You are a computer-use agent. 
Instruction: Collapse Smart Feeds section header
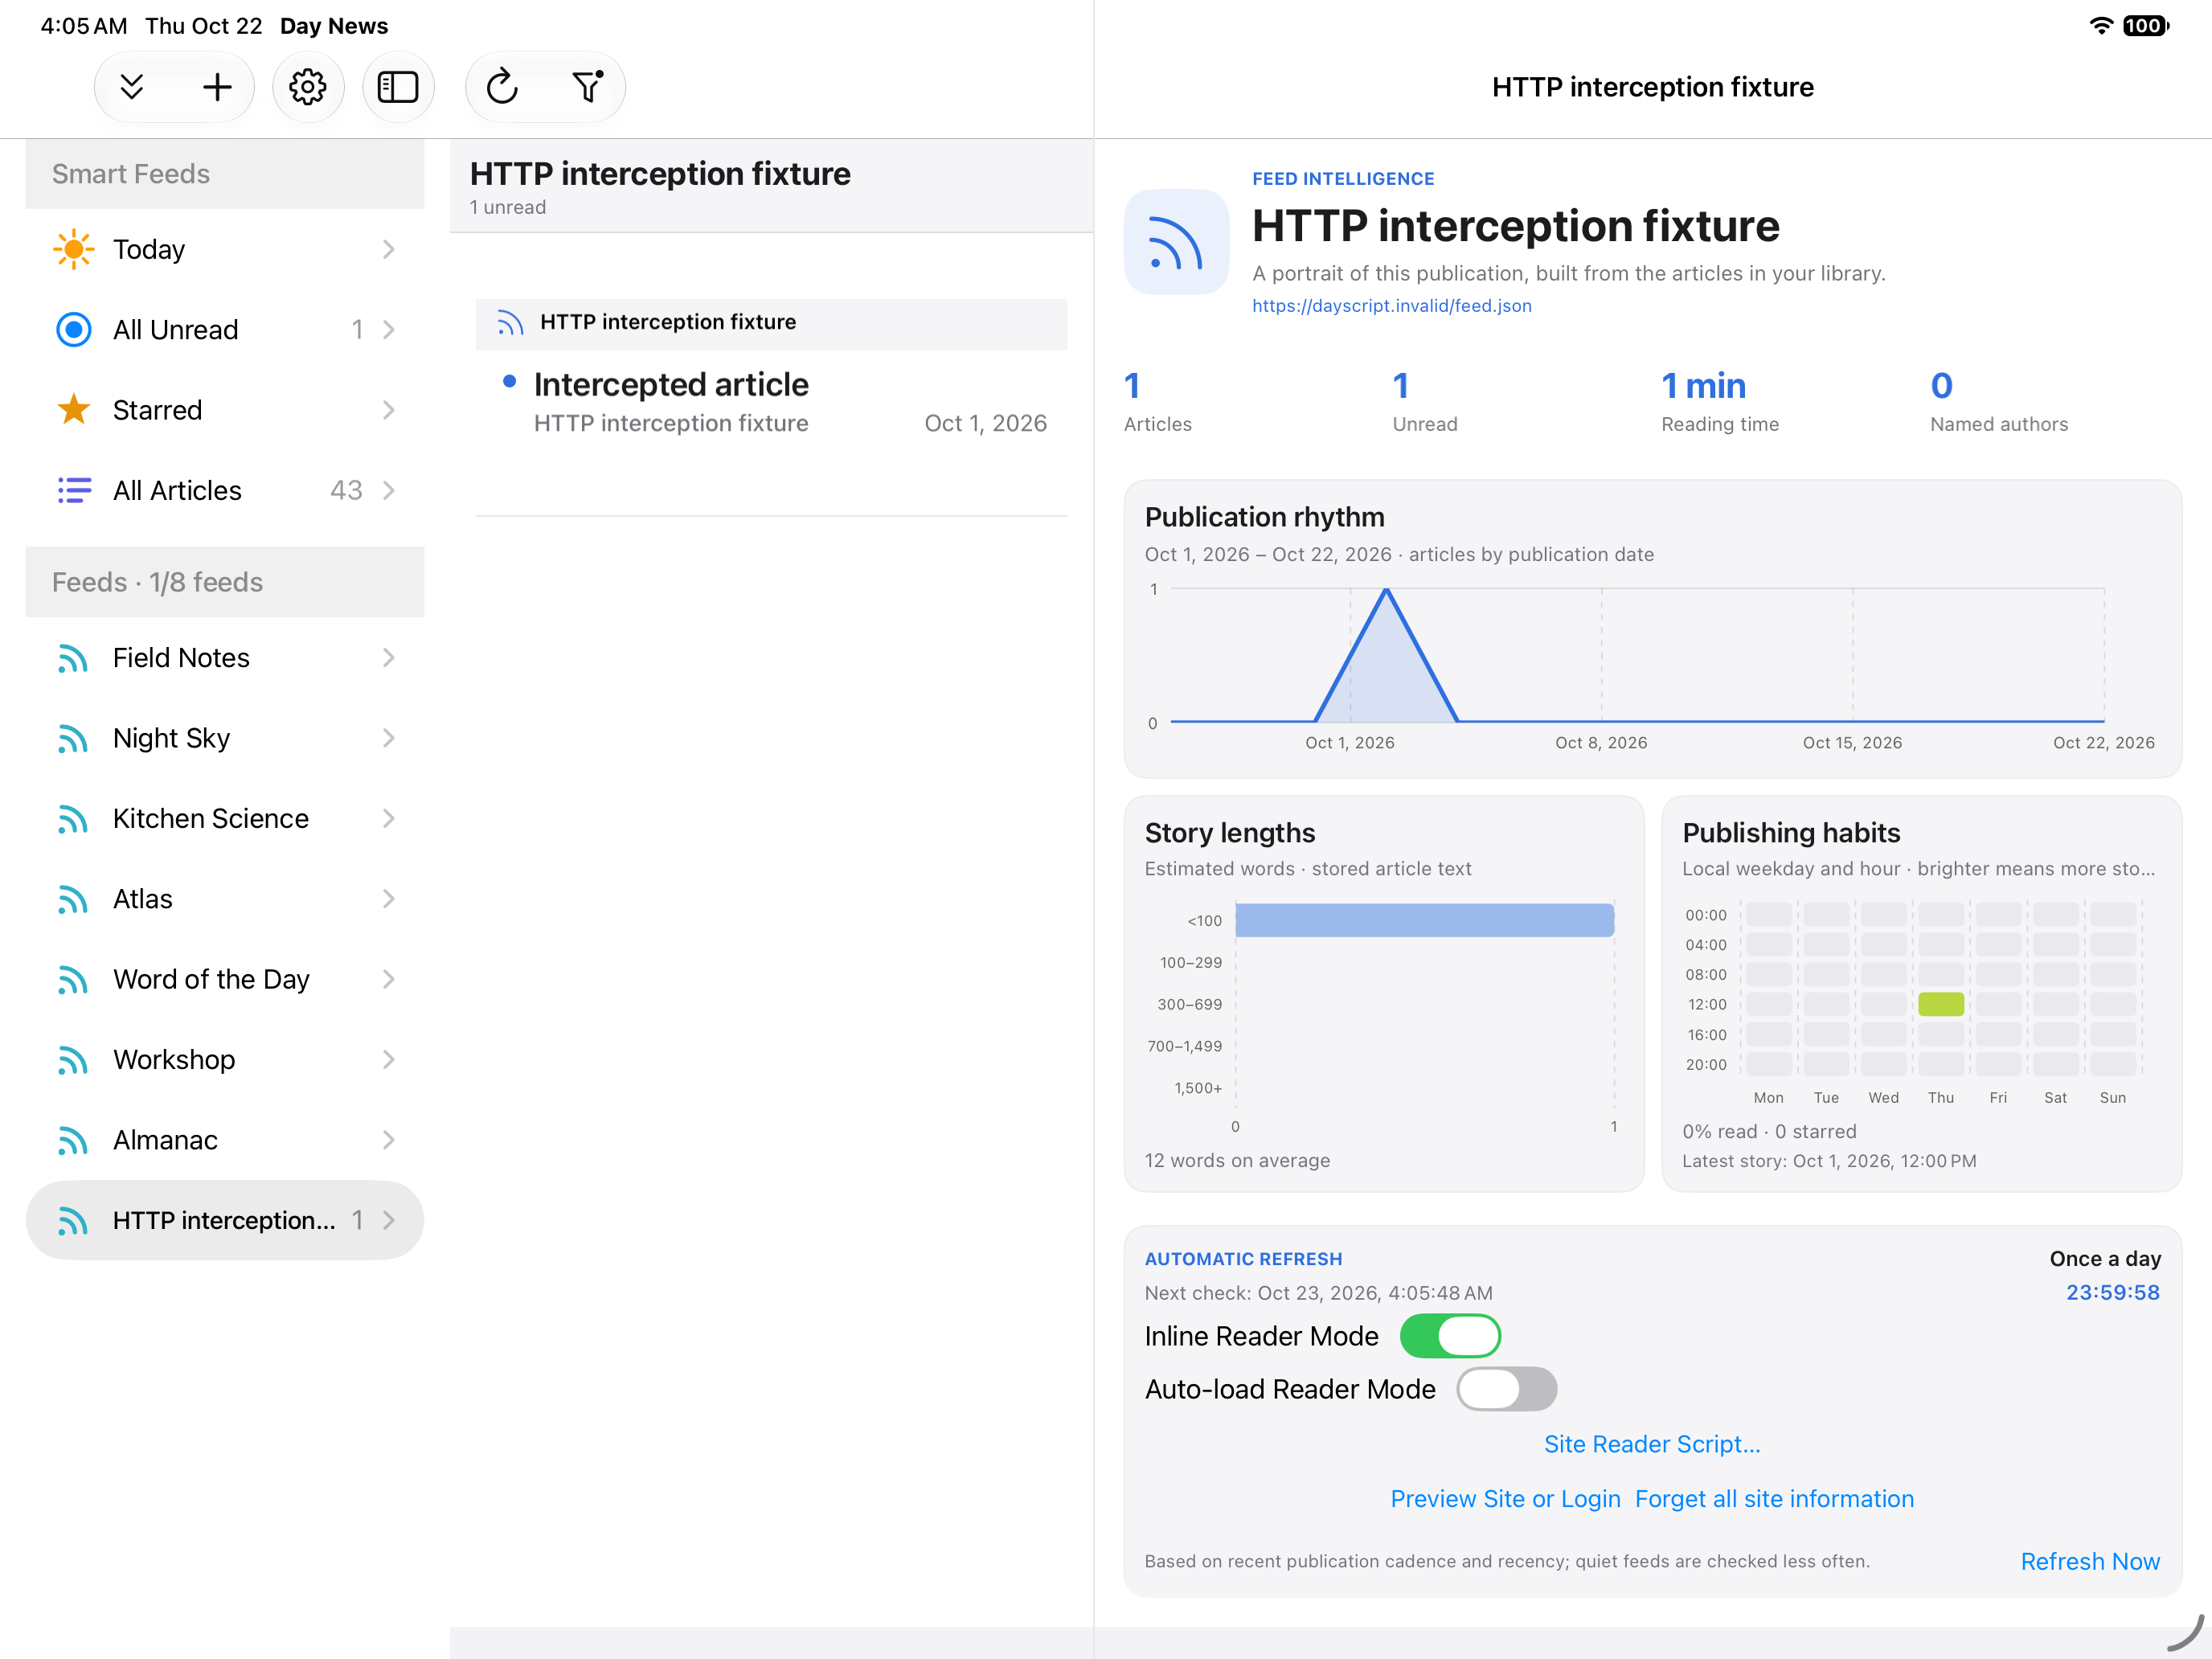coord(225,174)
